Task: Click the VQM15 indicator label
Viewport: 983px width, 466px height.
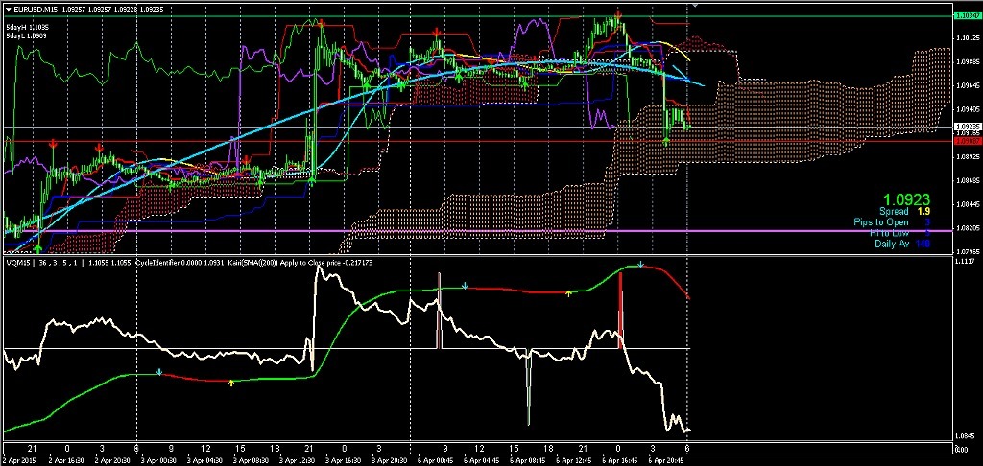Action: pos(17,263)
